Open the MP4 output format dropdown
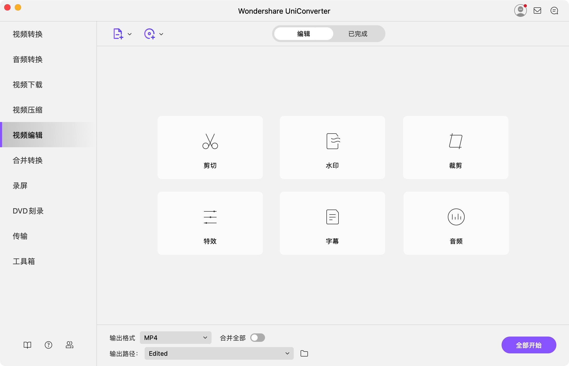 click(175, 338)
